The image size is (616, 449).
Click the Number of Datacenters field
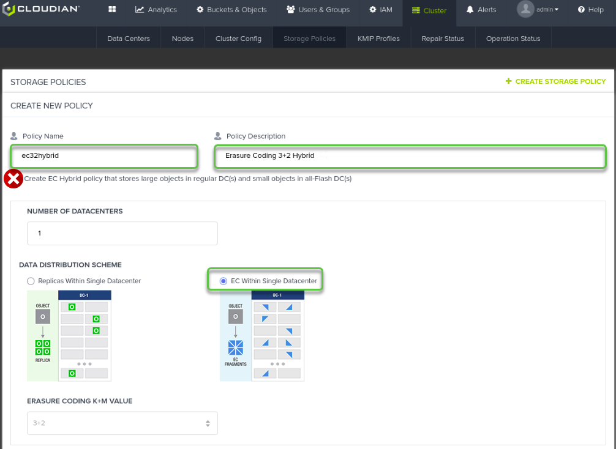pyautogui.click(x=122, y=233)
